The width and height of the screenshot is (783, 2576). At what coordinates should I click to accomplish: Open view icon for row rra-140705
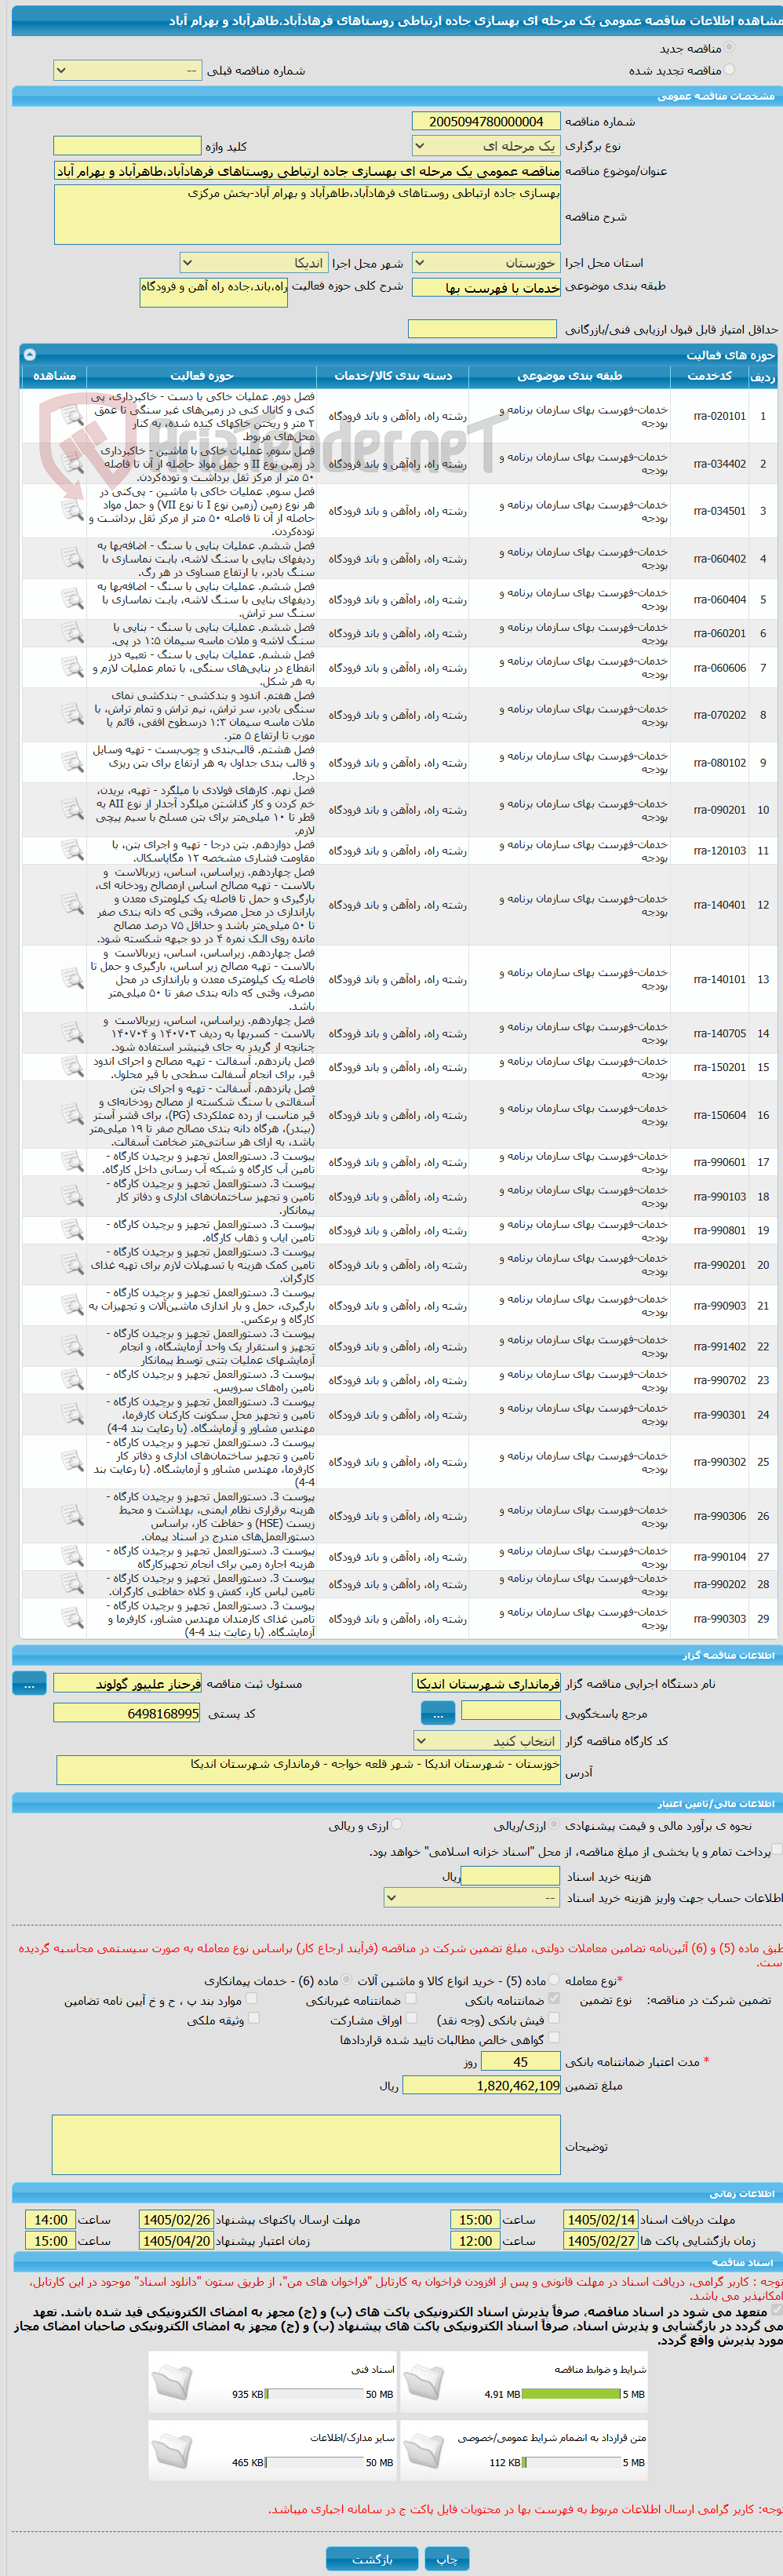(72, 1033)
